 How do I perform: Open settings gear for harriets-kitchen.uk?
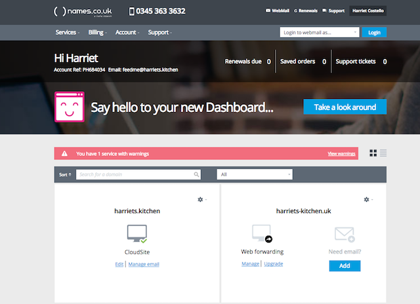[367, 199]
